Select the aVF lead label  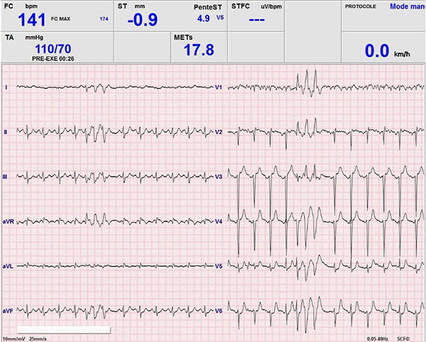point(9,311)
